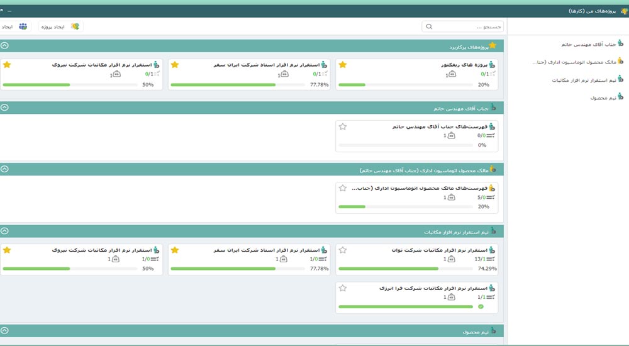Open تیم استقرار نرم افزار مکاتبات from sidebar
The height and width of the screenshot is (346, 629).
pos(584,81)
